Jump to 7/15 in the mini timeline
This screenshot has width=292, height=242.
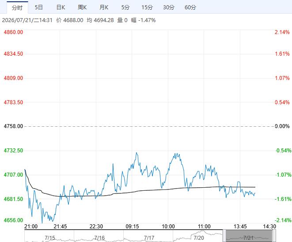pyautogui.click(x=50, y=238)
